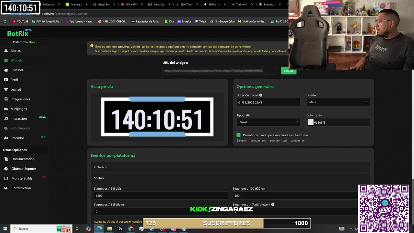Open the Windows Start menu
414x233 pixels.
coord(5,228)
